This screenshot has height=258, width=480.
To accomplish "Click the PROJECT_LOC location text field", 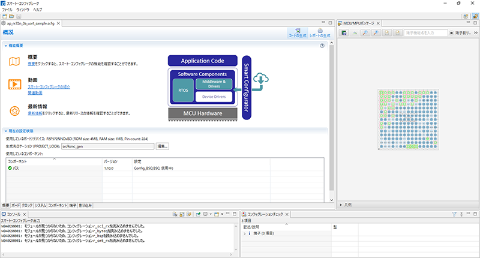I will (108, 146).
